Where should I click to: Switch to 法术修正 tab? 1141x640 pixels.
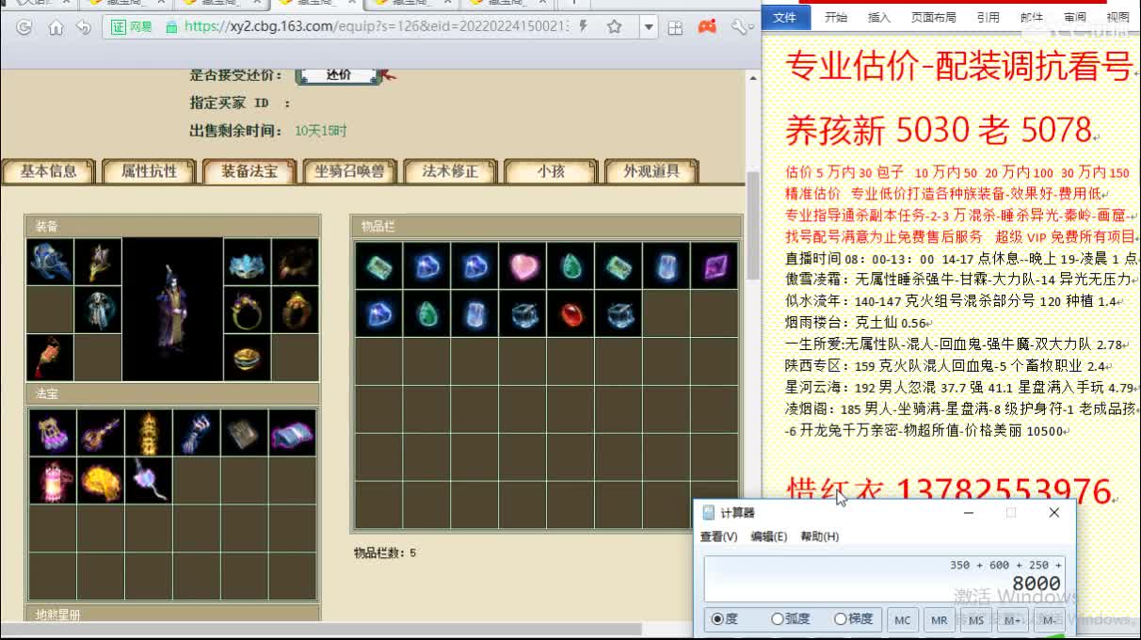point(450,171)
